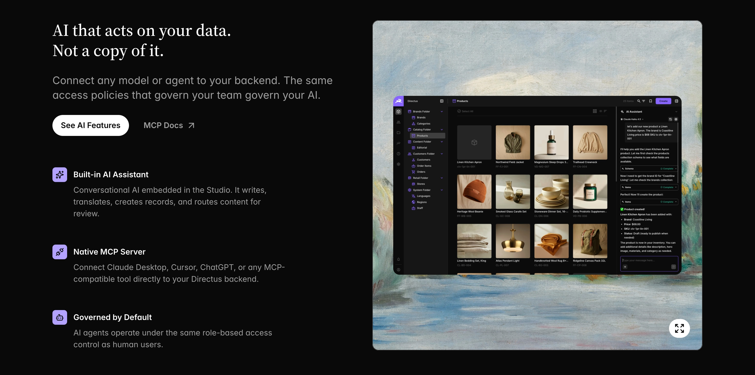Click the Directus rabbit logo
This screenshot has height=375, width=755.
click(x=398, y=101)
